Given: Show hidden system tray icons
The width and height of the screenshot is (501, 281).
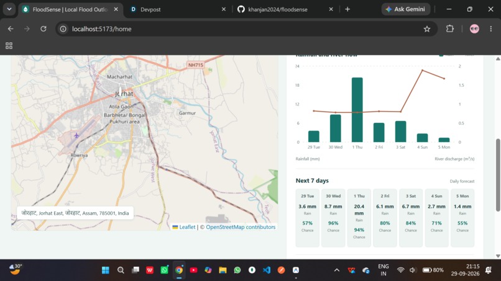Looking at the screenshot, I should click(337, 270).
